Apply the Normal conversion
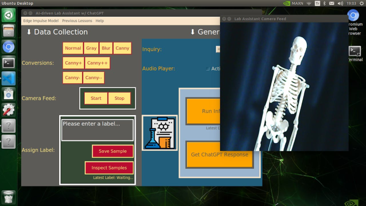 73,48
